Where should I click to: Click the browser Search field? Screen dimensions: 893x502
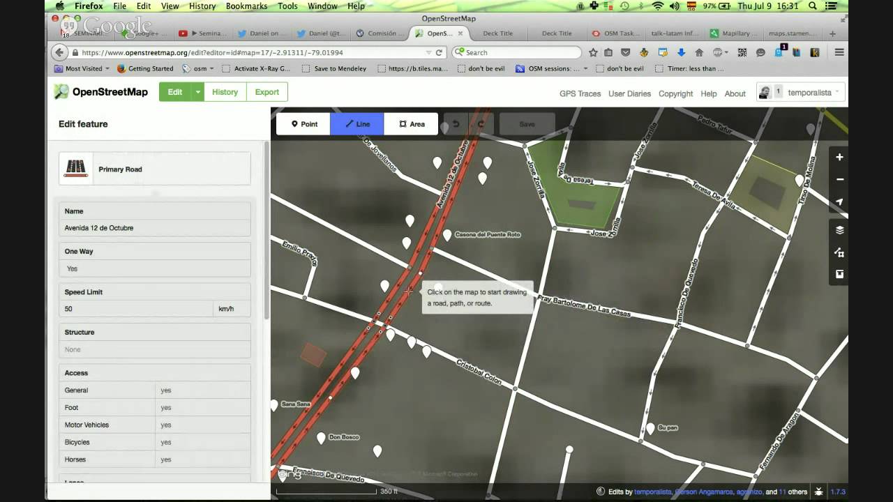pos(516,52)
